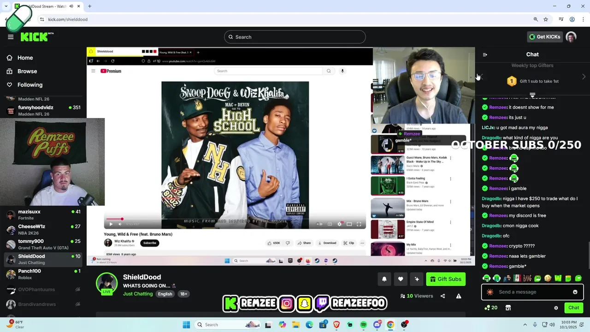Show previous weekly top gifter

[x=481, y=77]
